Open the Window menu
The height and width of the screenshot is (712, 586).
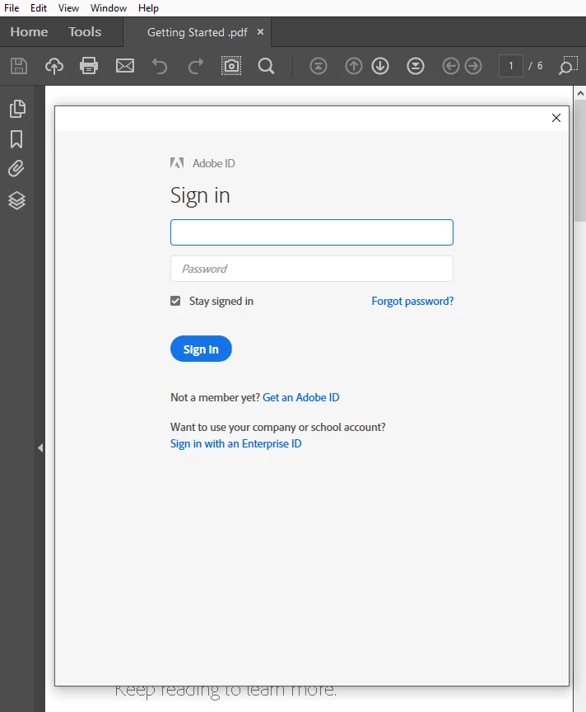pyautogui.click(x=109, y=8)
